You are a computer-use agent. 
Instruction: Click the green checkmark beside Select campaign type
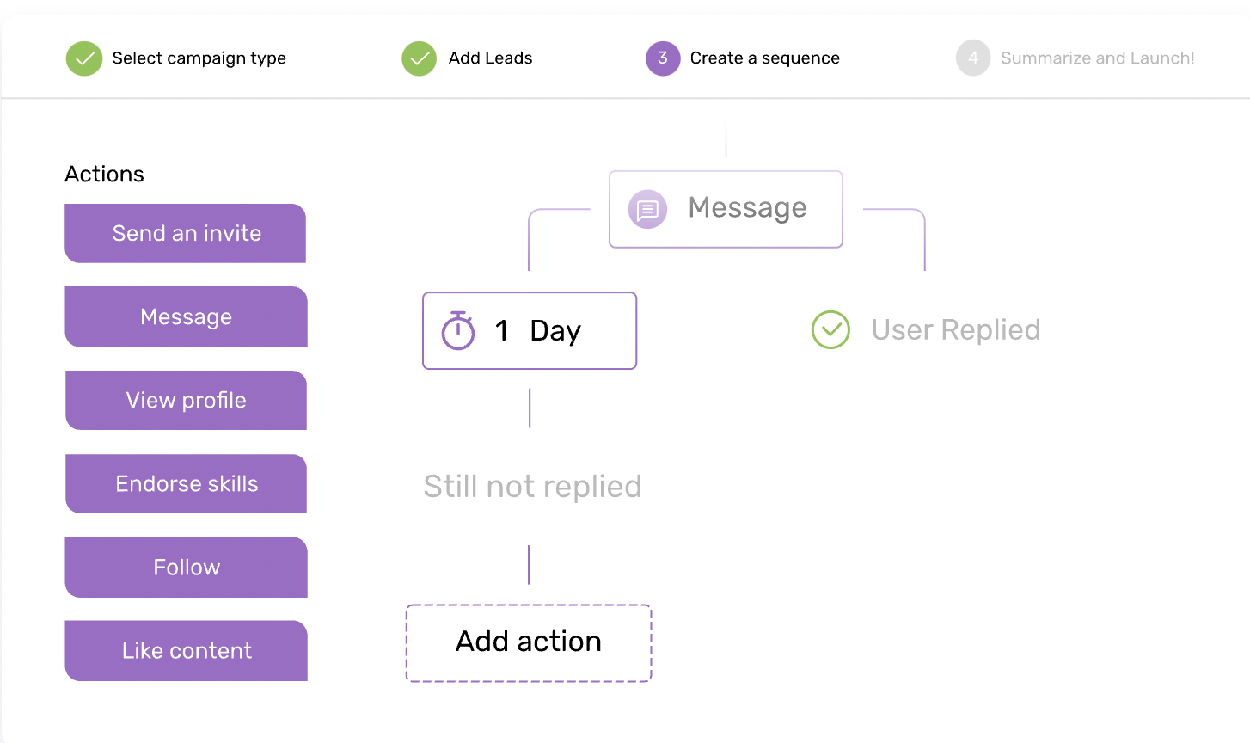click(x=84, y=58)
